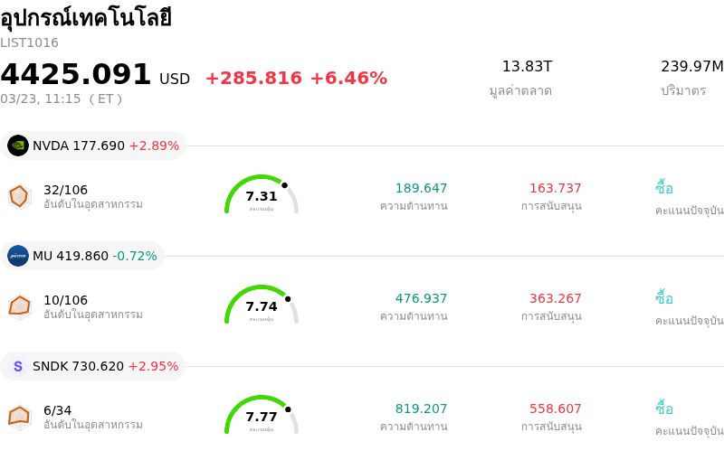Click the อุปกรณ์เทคโนโลยี sector title
Viewport: 724px width, 451px height.
[86, 18]
